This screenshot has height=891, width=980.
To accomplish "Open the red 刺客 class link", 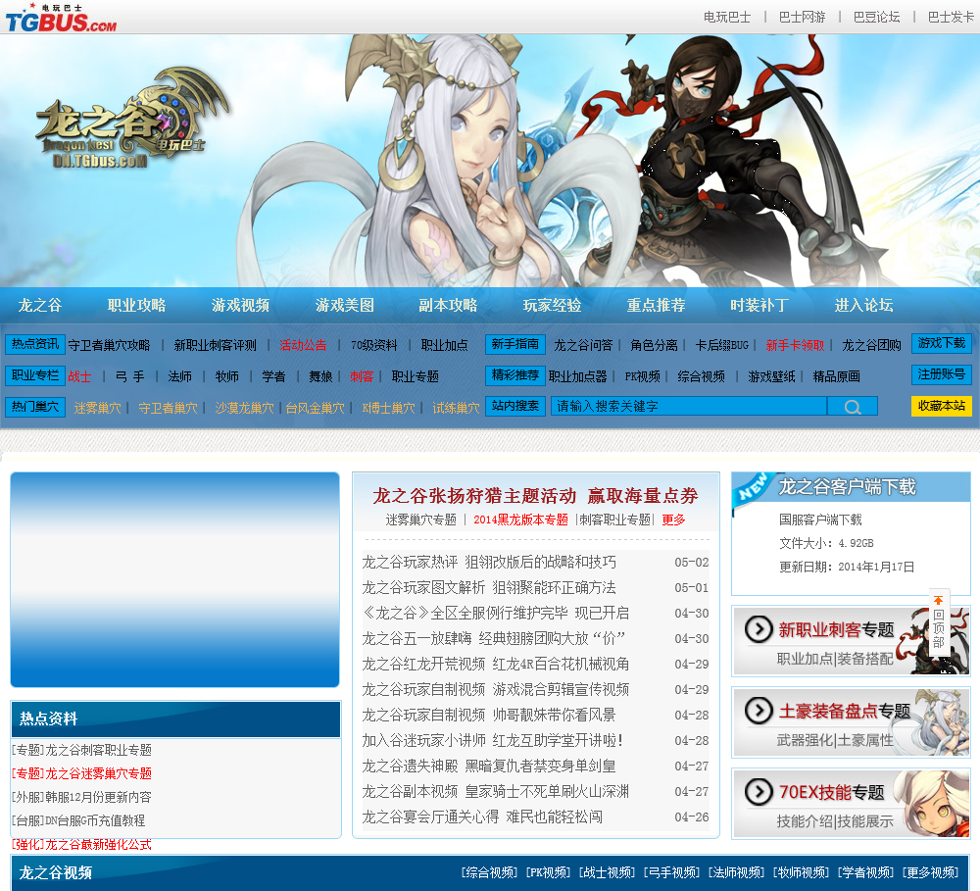I will coord(362,376).
